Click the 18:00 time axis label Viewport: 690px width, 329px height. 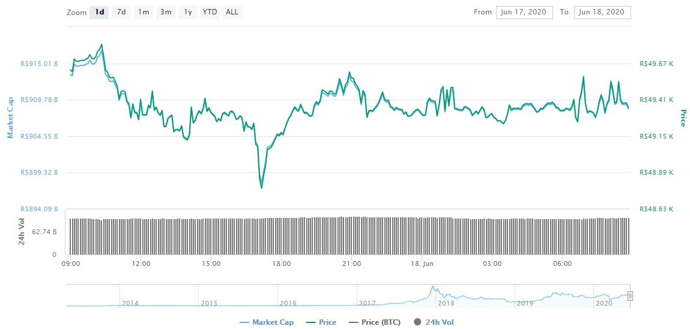coord(282,264)
